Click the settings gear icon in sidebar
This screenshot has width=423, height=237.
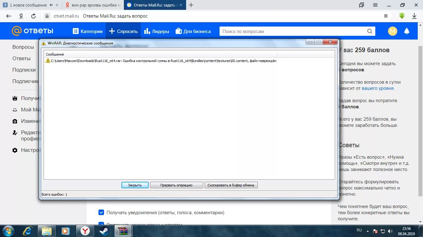click(x=15, y=150)
